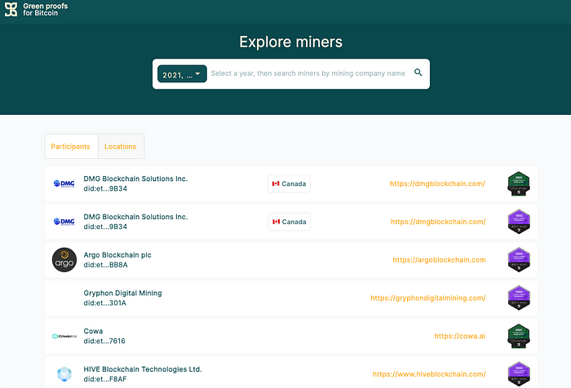The height and width of the screenshot is (388, 571).
Task: Visit the hiveblockchain.com link
Action: [x=429, y=374]
